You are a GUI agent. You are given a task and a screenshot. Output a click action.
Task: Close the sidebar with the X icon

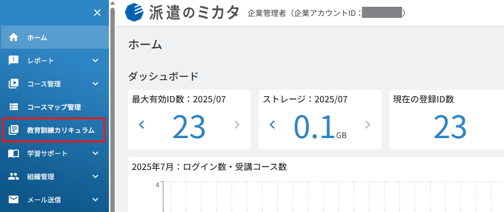(97, 13)
